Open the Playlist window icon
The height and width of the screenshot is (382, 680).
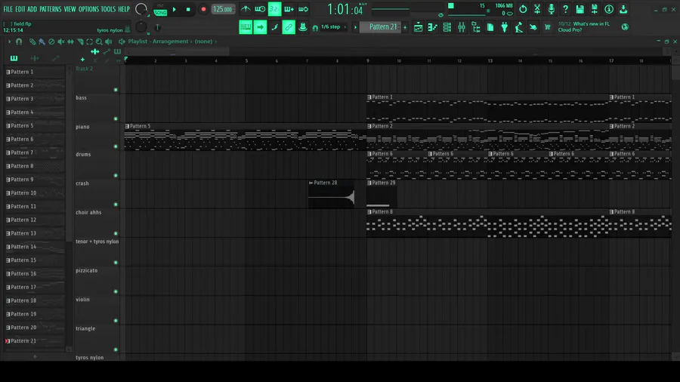click(x=418, y=27)
